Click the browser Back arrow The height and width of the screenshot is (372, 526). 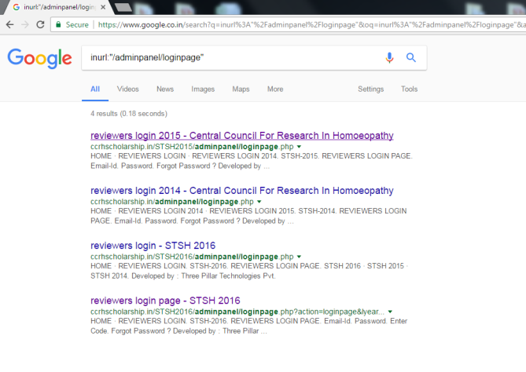(x=10, y=24)
